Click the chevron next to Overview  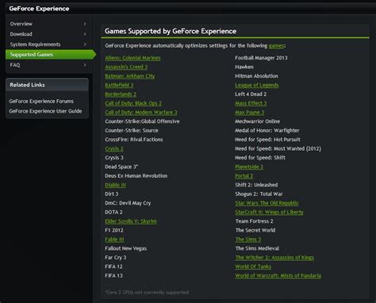(85, 24)
